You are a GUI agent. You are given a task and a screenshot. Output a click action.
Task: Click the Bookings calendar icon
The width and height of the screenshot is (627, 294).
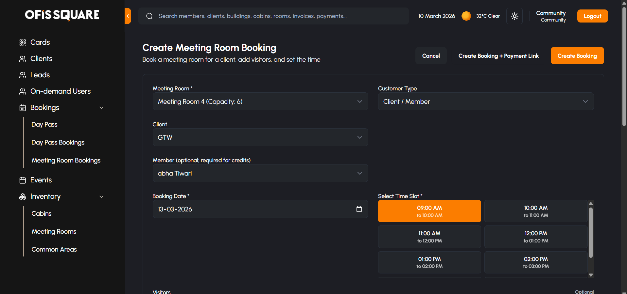click(x=23, y=108)
